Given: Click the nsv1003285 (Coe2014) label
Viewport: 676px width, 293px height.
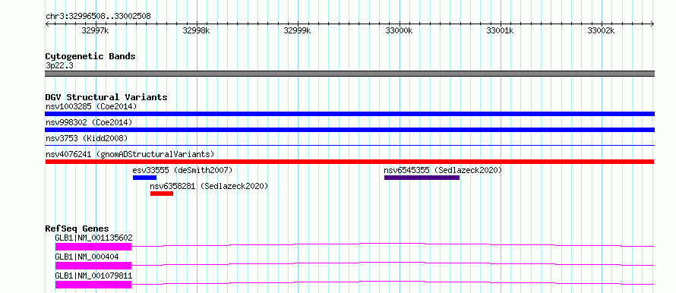Looking at the screenshot, I should coord(91,106).
